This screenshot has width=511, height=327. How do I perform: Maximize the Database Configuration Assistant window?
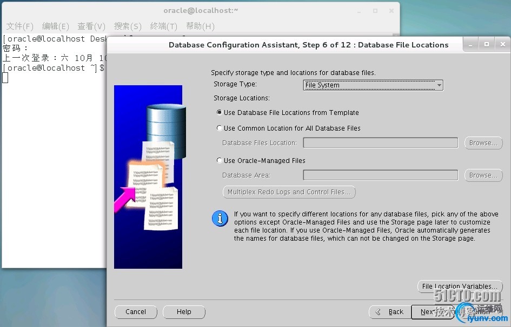(487, 45)
